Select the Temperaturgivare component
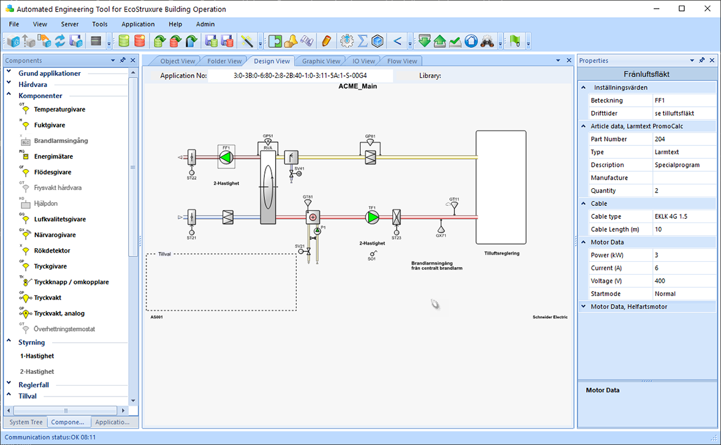This screenshot has width=721, height=445. pos(59,110)
